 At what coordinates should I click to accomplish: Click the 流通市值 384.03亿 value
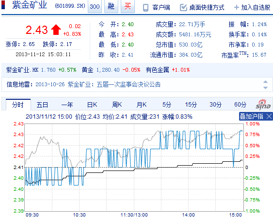pos(191,55)
